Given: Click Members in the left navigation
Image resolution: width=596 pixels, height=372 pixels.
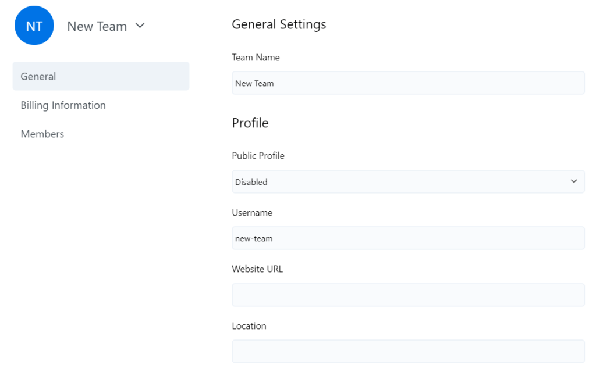Looking at the screenshot, I should 42,134.
